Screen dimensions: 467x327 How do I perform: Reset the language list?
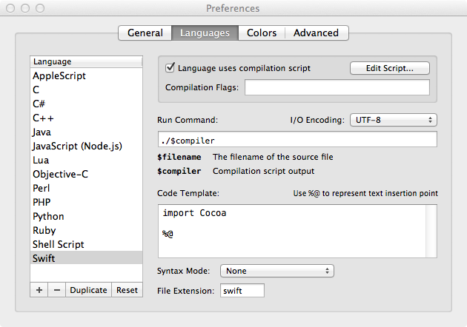pyautogui.click(x=127, y=290)
